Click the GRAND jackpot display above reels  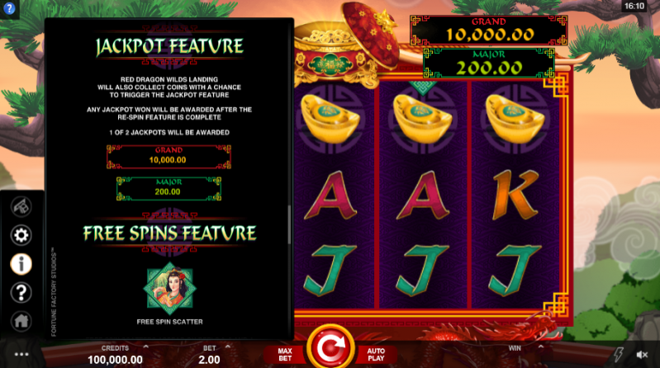489,30
